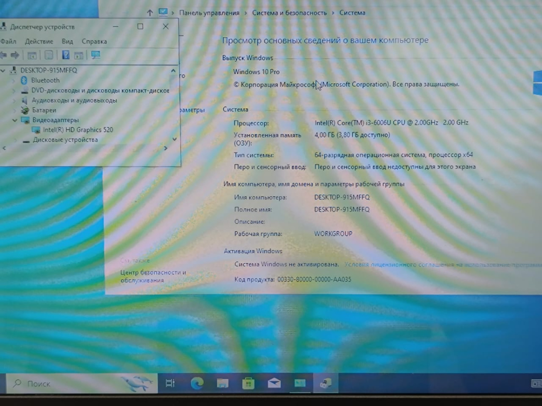Click Show/Hide Console Tree toolbar icon
This screenshot has width=542, height=406.
coord(32,55)
